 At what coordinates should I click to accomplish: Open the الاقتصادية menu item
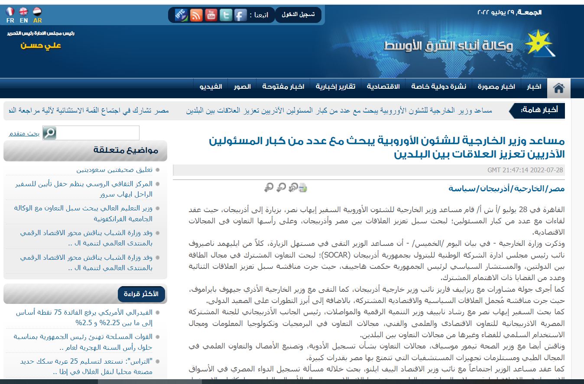click(x=383, y=87)
